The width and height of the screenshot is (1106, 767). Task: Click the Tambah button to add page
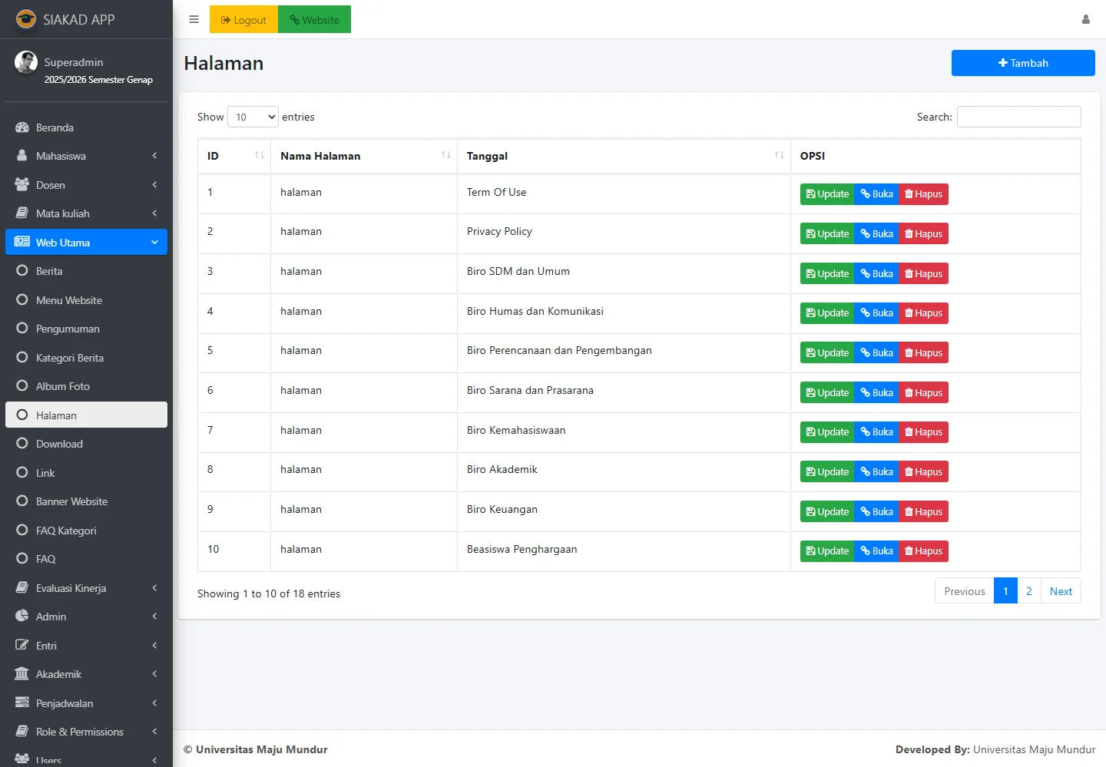[1022, 63]
